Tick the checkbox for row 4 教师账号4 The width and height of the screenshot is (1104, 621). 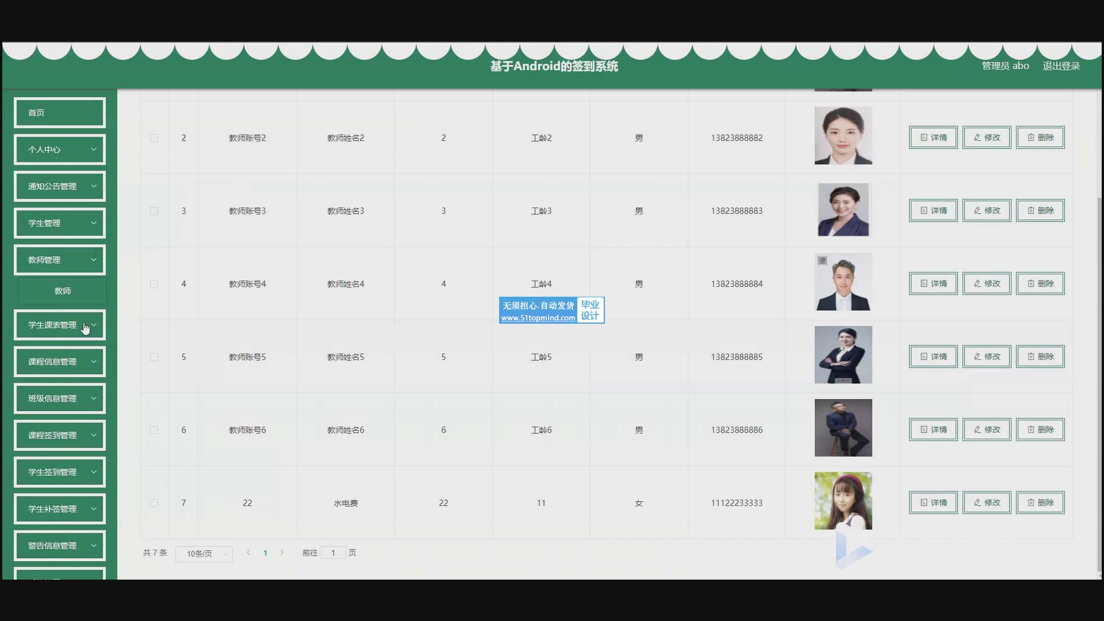154,284
